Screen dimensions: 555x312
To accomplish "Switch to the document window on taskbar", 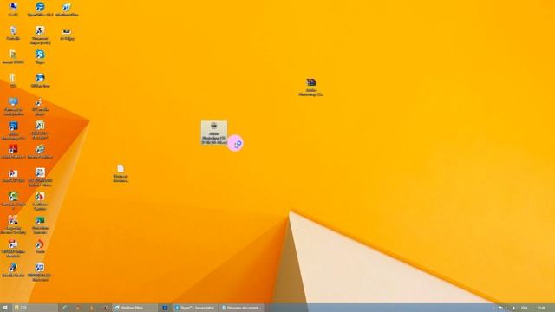I will point(242,308).
